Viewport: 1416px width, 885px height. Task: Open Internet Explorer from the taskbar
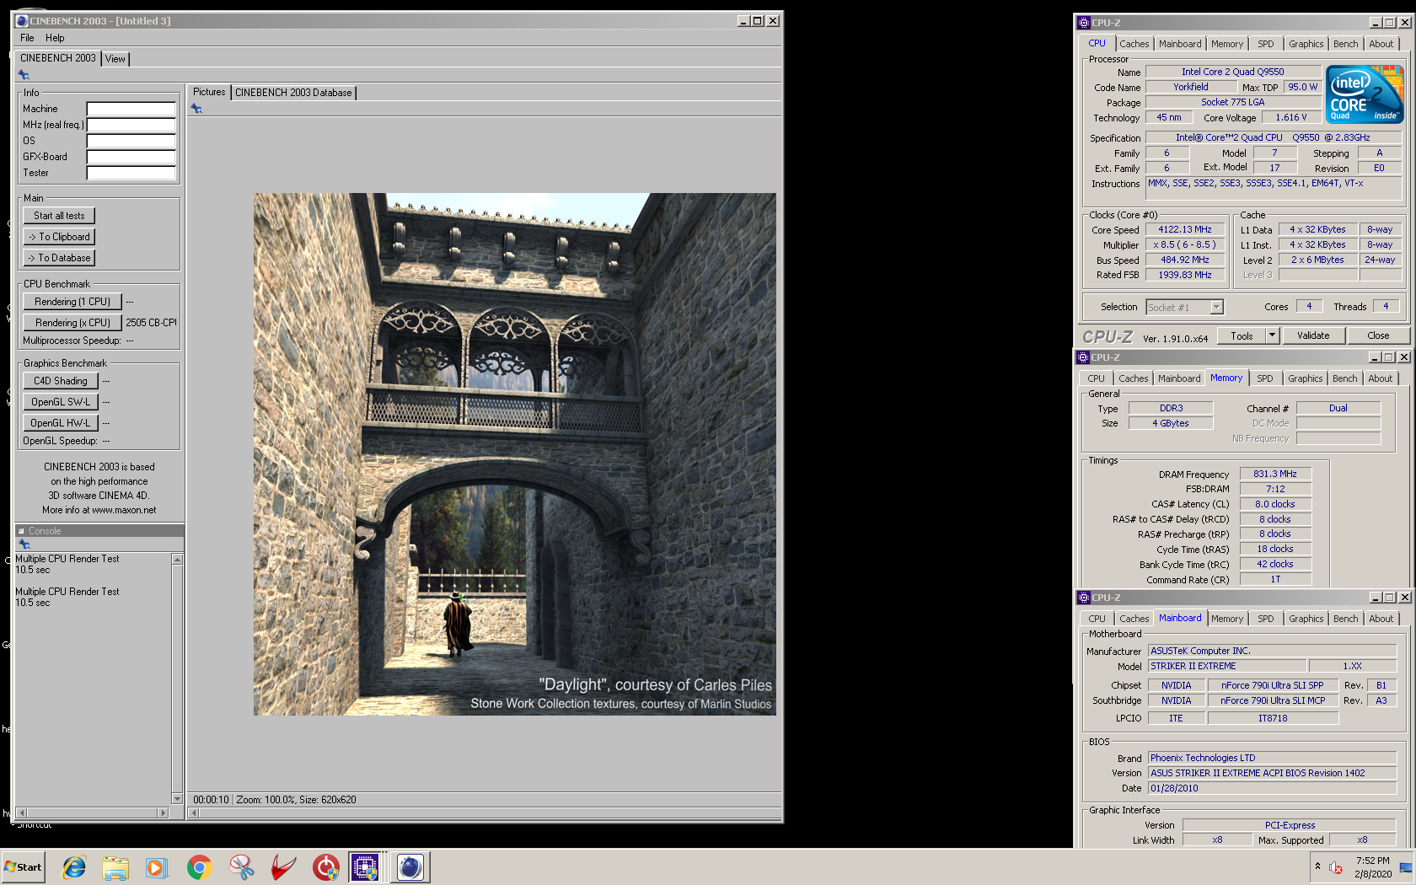pos(74,866)
